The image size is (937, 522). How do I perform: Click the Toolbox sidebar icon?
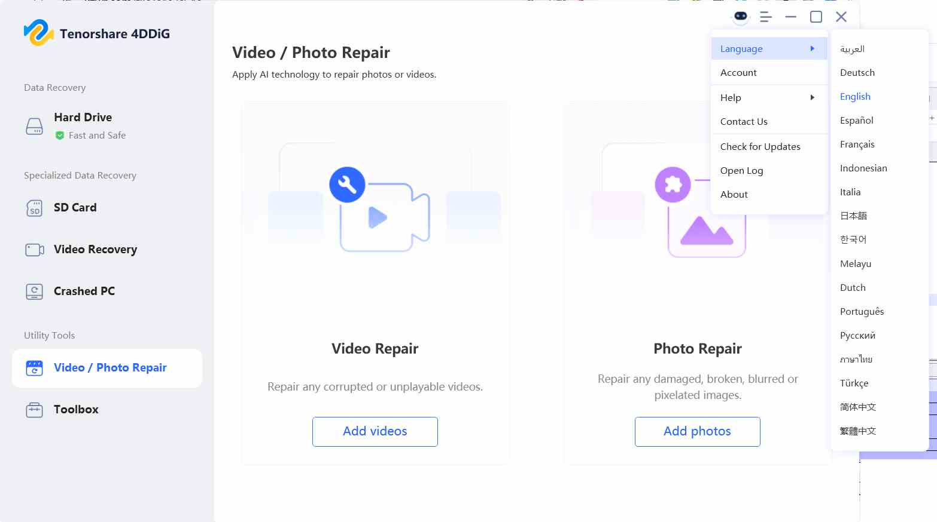35,410
